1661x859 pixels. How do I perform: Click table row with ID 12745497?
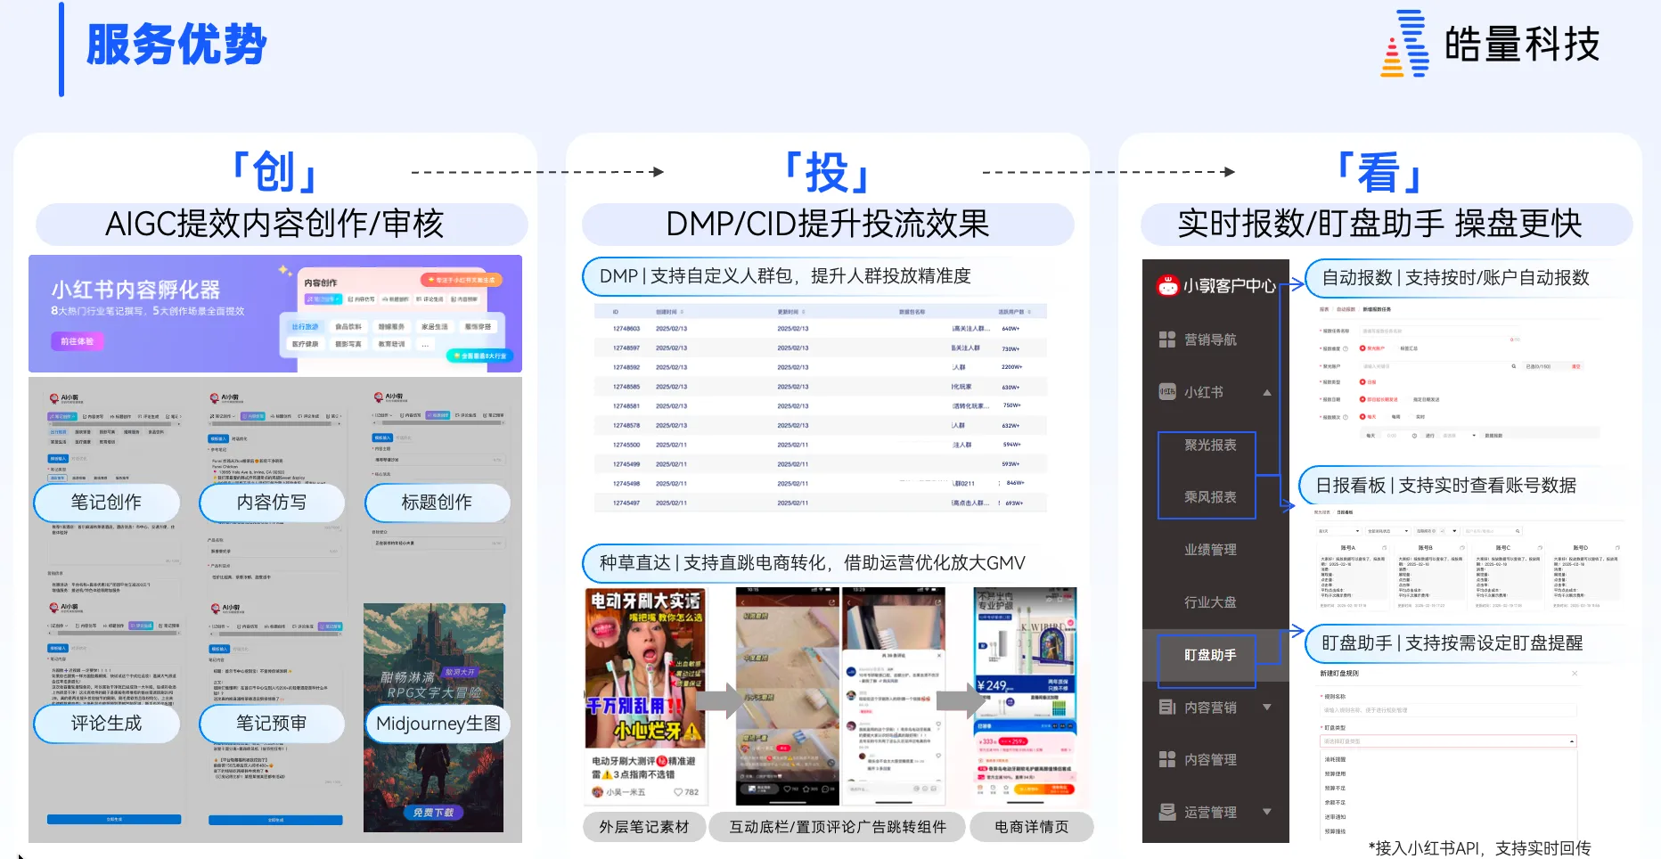(820, 503)
